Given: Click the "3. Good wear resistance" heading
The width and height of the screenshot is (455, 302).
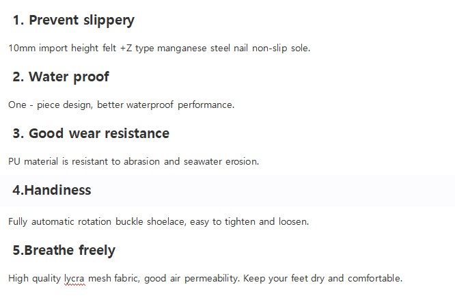Looking at the screenshot, I should tap(90, 133).
